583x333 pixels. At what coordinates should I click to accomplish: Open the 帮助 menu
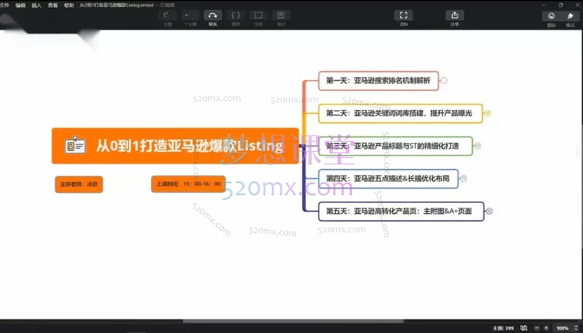[69, 5]
